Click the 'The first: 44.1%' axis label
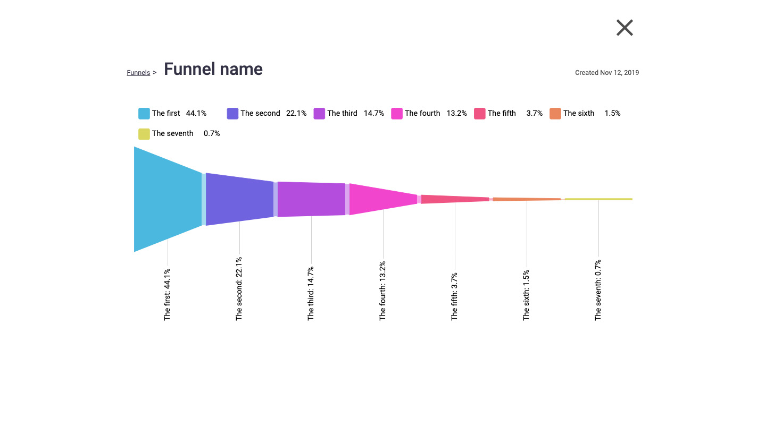 [168, 294]
